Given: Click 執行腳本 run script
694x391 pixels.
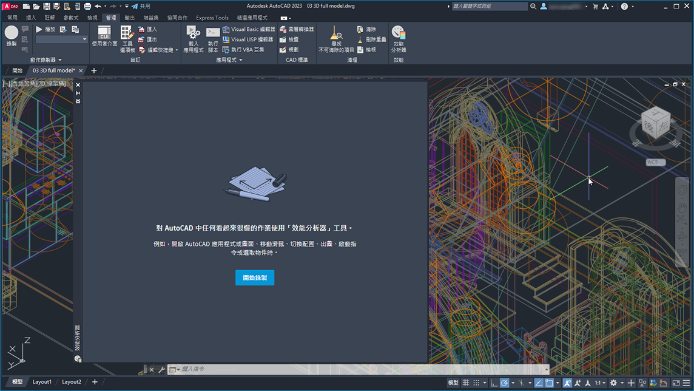Looking at the screenshot, I should click(x=213, y=39).
